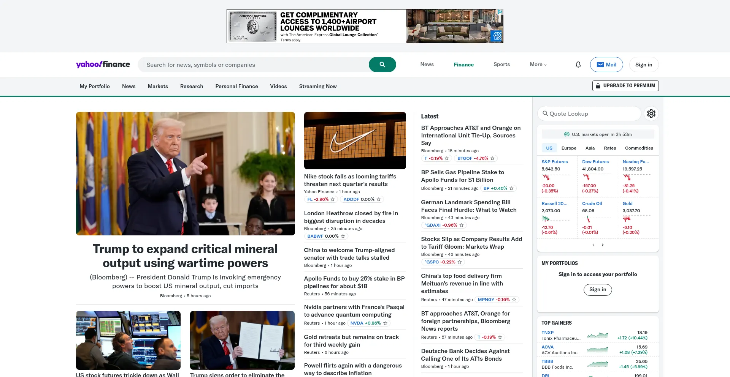Viewport: 730px width, 377px height.
Task: Open the My Portfolio menu
Action: (95, 86)
